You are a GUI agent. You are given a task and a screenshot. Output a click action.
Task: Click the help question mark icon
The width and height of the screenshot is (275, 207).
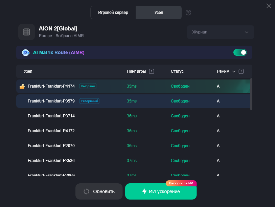[x=188, y=13]
